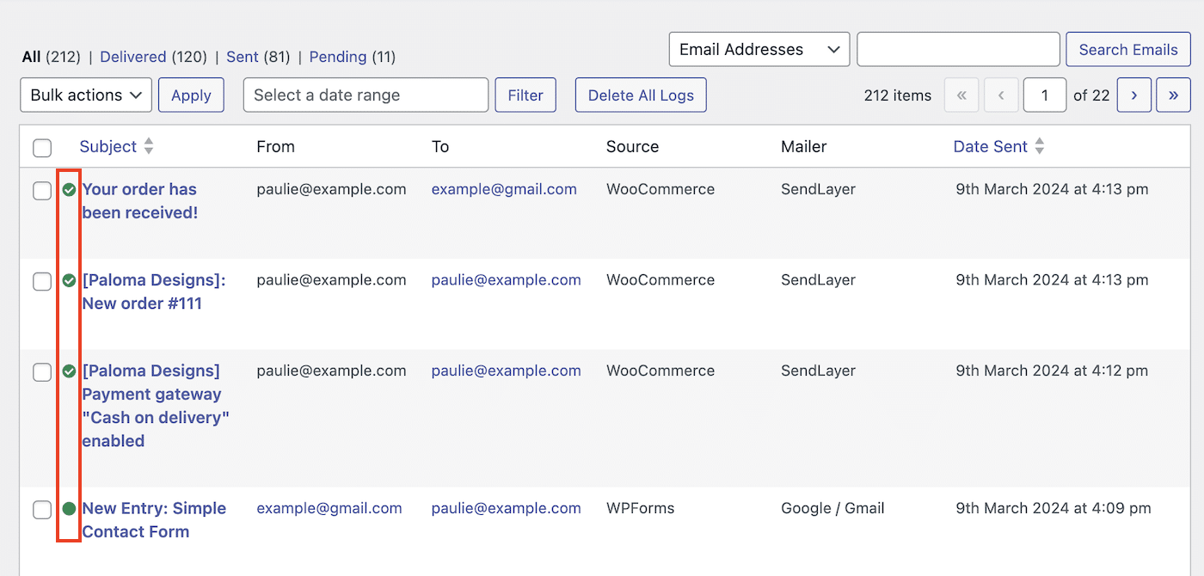Image resolution: width=1204 pixels, height=576 pixels.
Task: Jump to the last page using double-arrow
Action: 1174,95
